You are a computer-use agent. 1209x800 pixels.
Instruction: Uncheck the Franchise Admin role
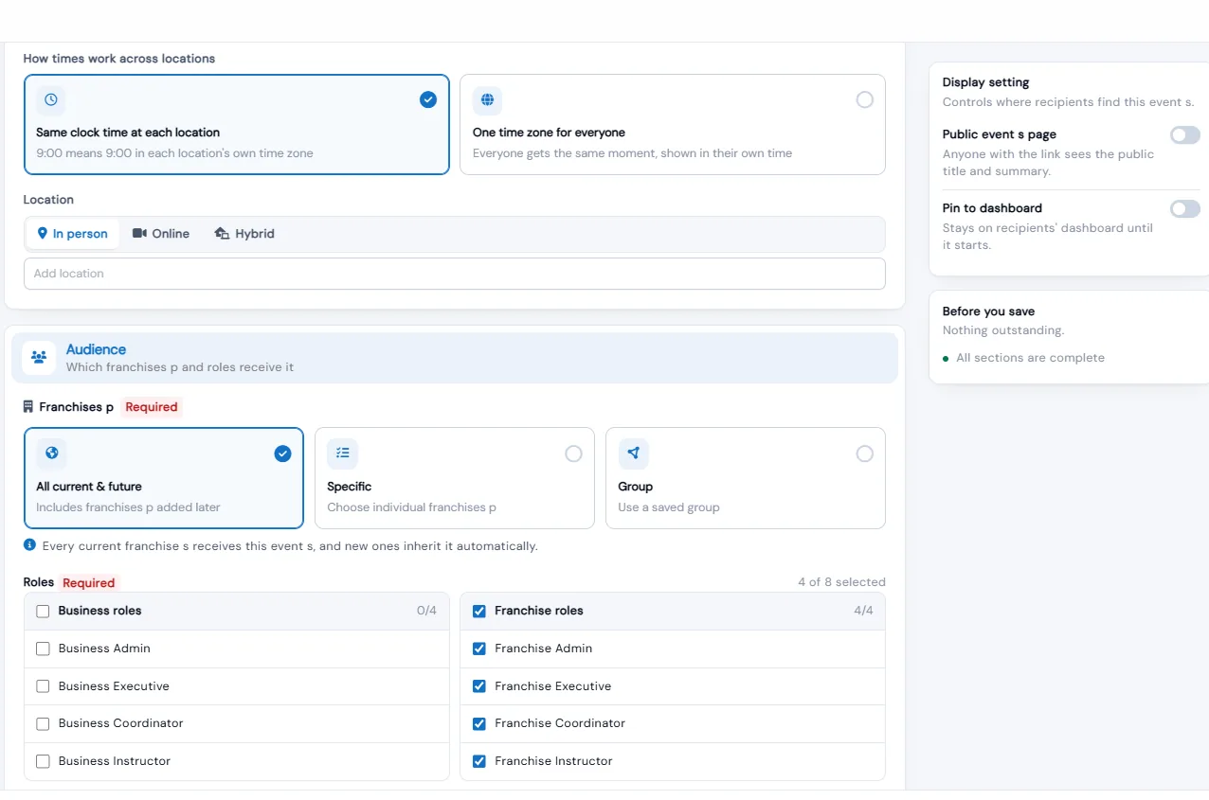[478, 649]
